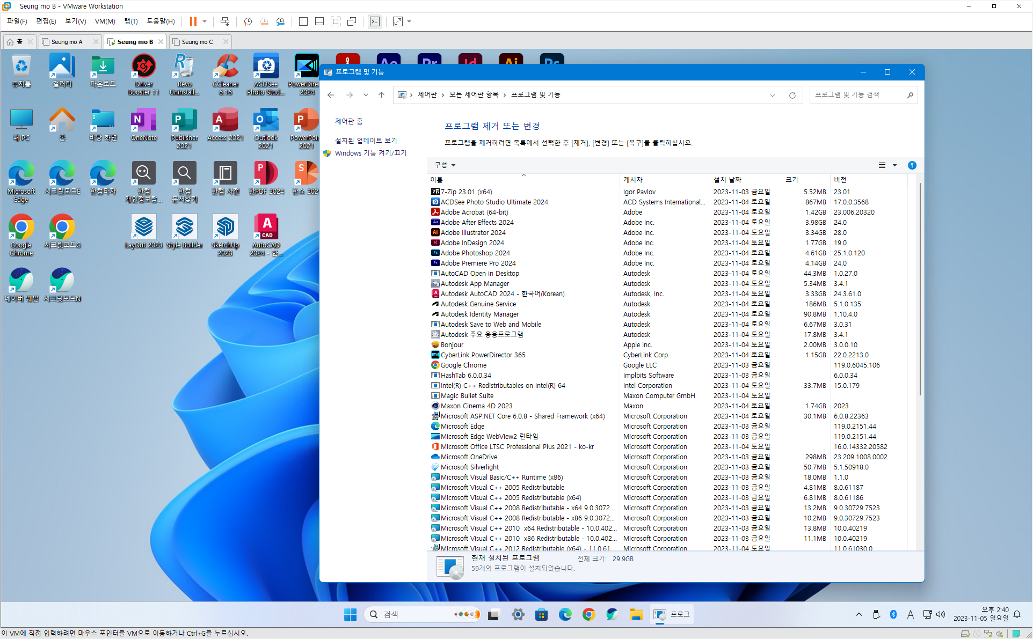This screenshot has width=1033, height=639.
Task: Click Windows 기능 켜기/끄기 link
Action: 370,153
